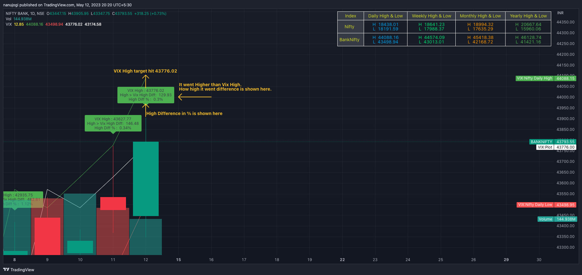The image size is (582, 275).
Task: Click 'It went Higher than Vix High' text
Action: 210,85
